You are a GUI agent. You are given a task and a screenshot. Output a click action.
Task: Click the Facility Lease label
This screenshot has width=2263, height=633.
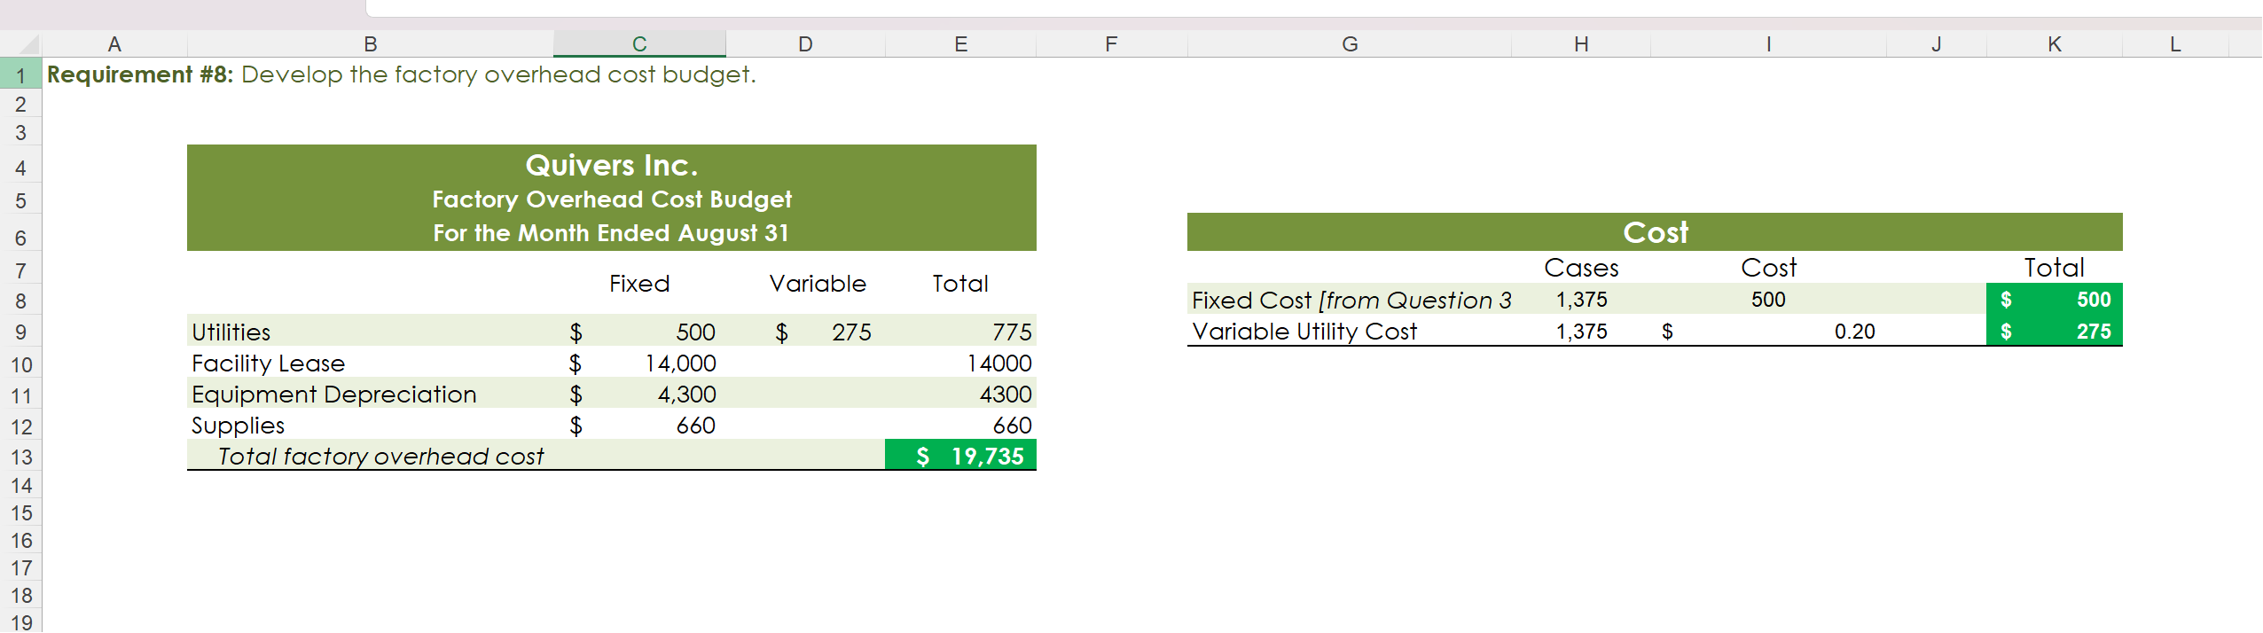(268, 363)
